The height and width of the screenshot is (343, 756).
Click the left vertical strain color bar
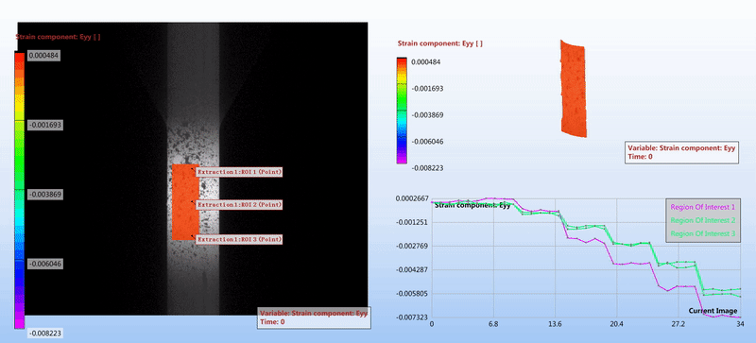click(x=19, y=191)
